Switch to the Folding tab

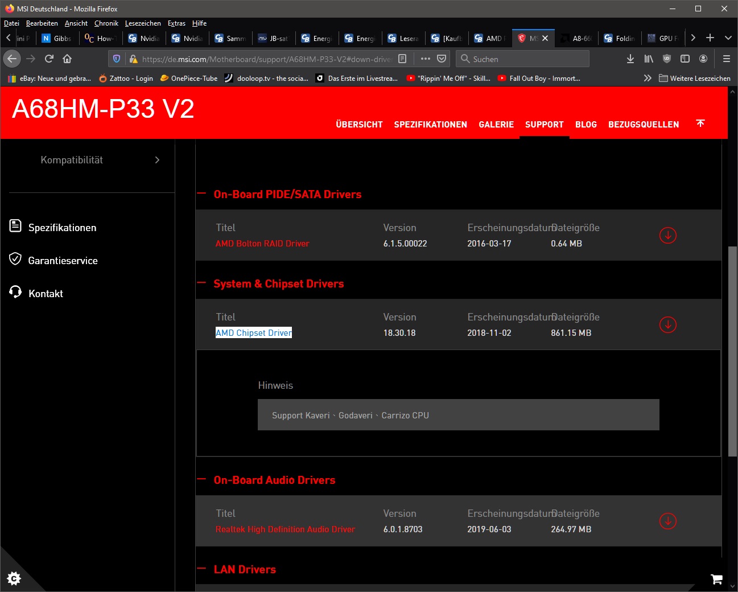point(620,38)
